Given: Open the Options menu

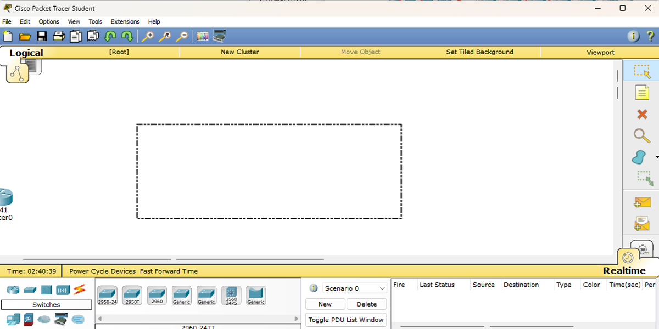Looking at the screenshot, I should click(x=49, y=22).
